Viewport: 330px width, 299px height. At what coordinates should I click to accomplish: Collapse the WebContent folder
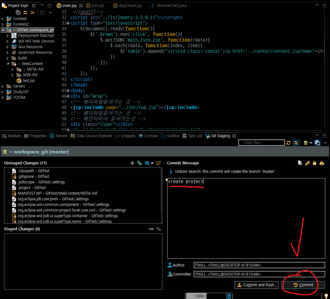[8, 64]
